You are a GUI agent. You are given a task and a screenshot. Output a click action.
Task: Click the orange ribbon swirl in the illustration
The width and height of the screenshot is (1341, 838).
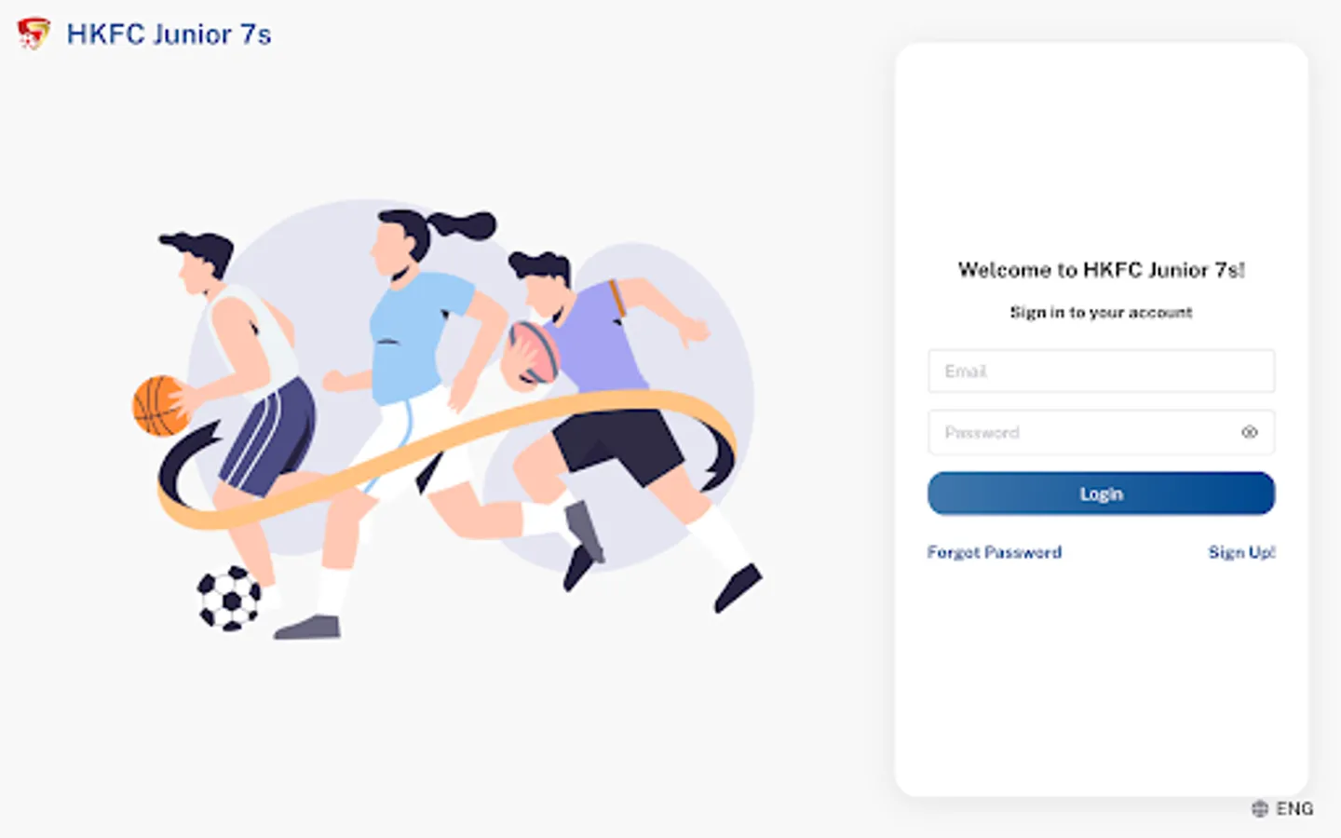coord(445,452)
